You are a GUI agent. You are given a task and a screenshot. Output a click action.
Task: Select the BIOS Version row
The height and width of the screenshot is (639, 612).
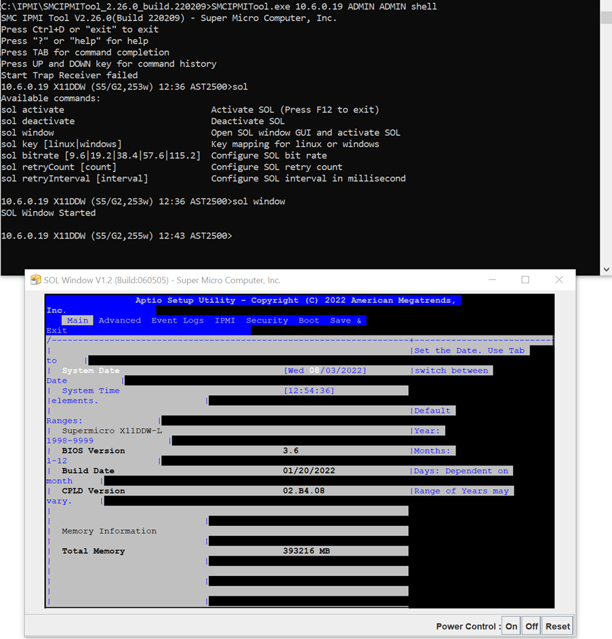[x=94, y=451]
